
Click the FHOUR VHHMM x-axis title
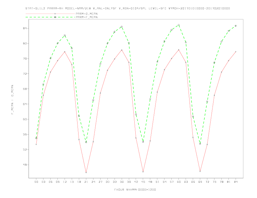click(x=135, y=190)
